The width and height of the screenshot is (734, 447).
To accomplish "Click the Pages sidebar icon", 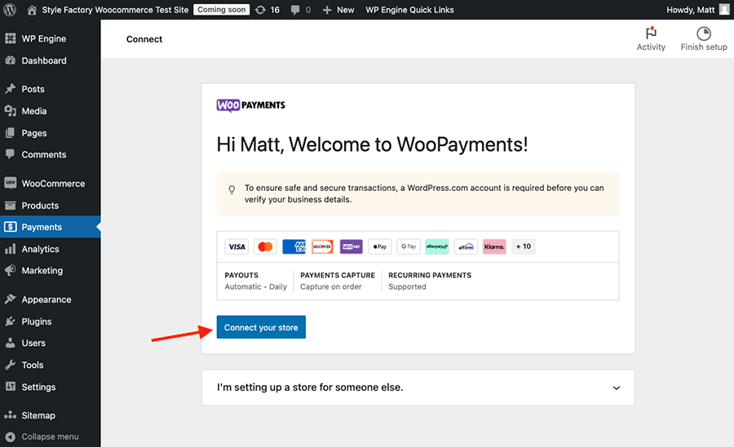I will (11, 133).
